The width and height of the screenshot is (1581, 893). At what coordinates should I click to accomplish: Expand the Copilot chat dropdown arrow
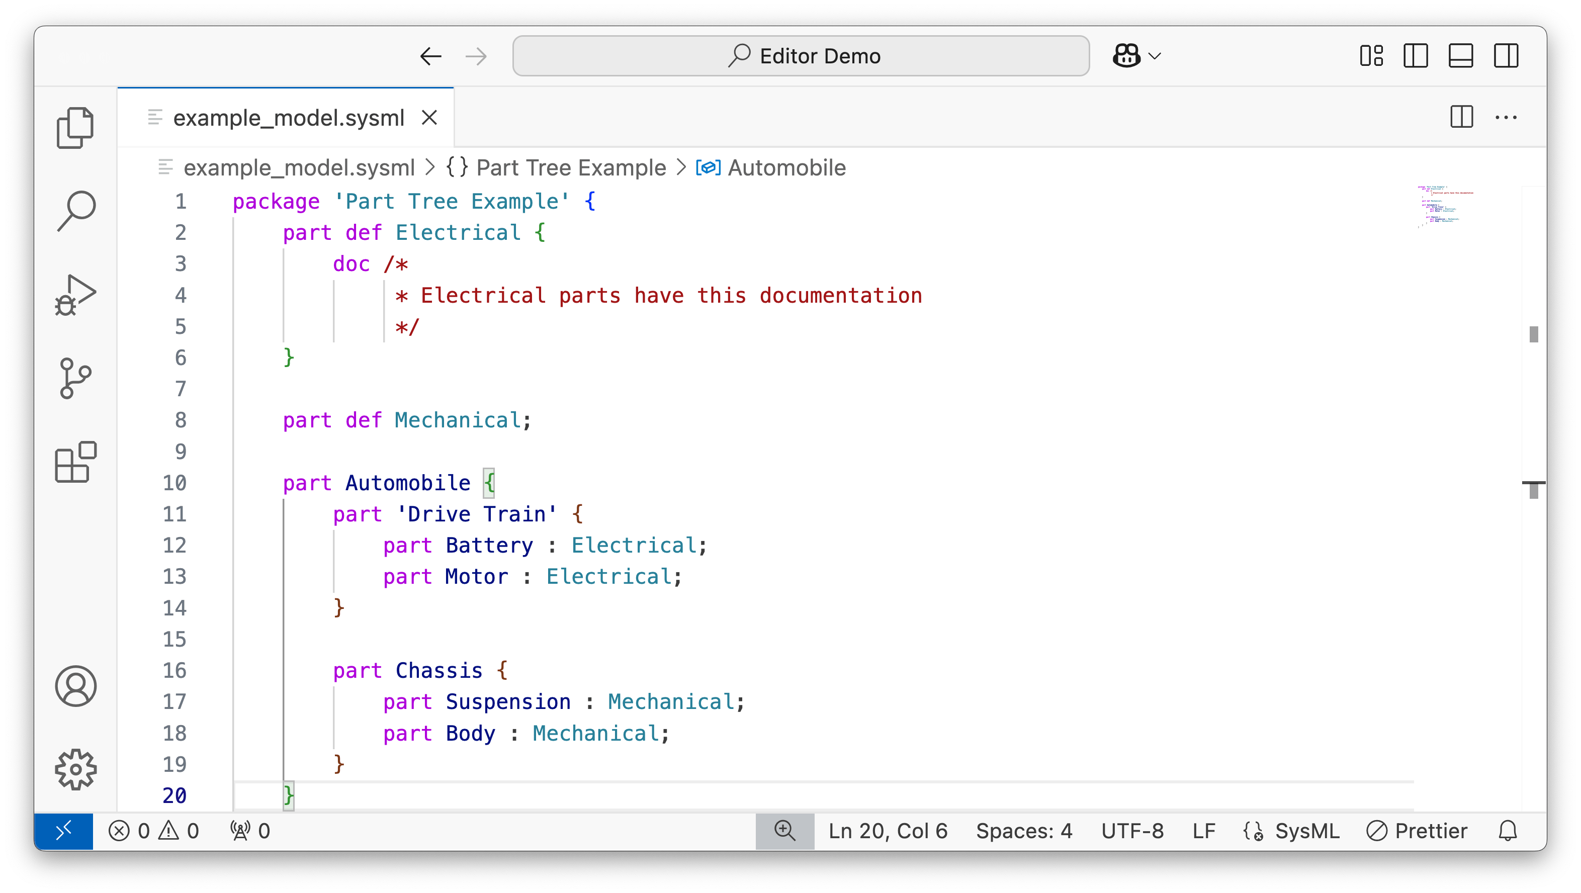coord(1155,56)
